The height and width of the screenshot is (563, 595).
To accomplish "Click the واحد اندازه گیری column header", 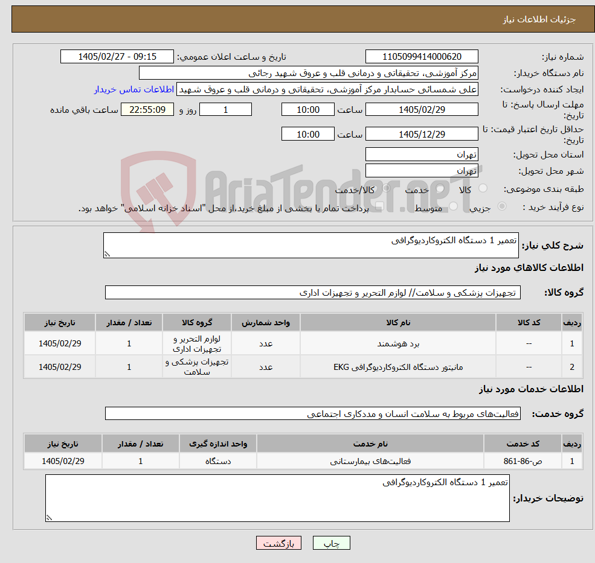I will 218,444.
